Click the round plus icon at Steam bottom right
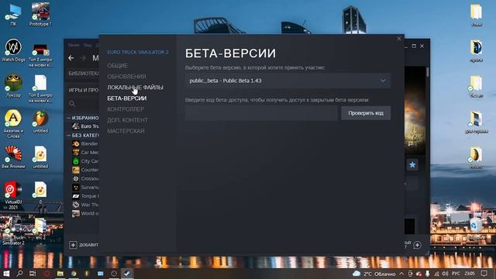The image size is (496, 279). click(x=417, y=245)
